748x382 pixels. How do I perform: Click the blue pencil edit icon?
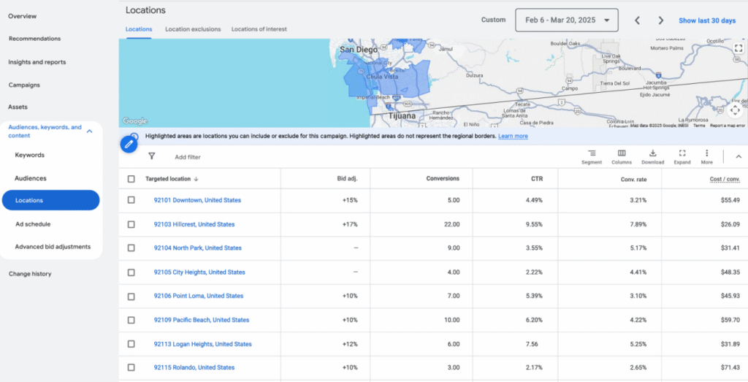click(x=129, y=144)
